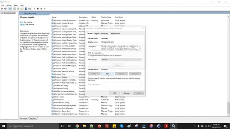Open the Help menu
This screenshot has width=230, height=129.
[22, 5]
